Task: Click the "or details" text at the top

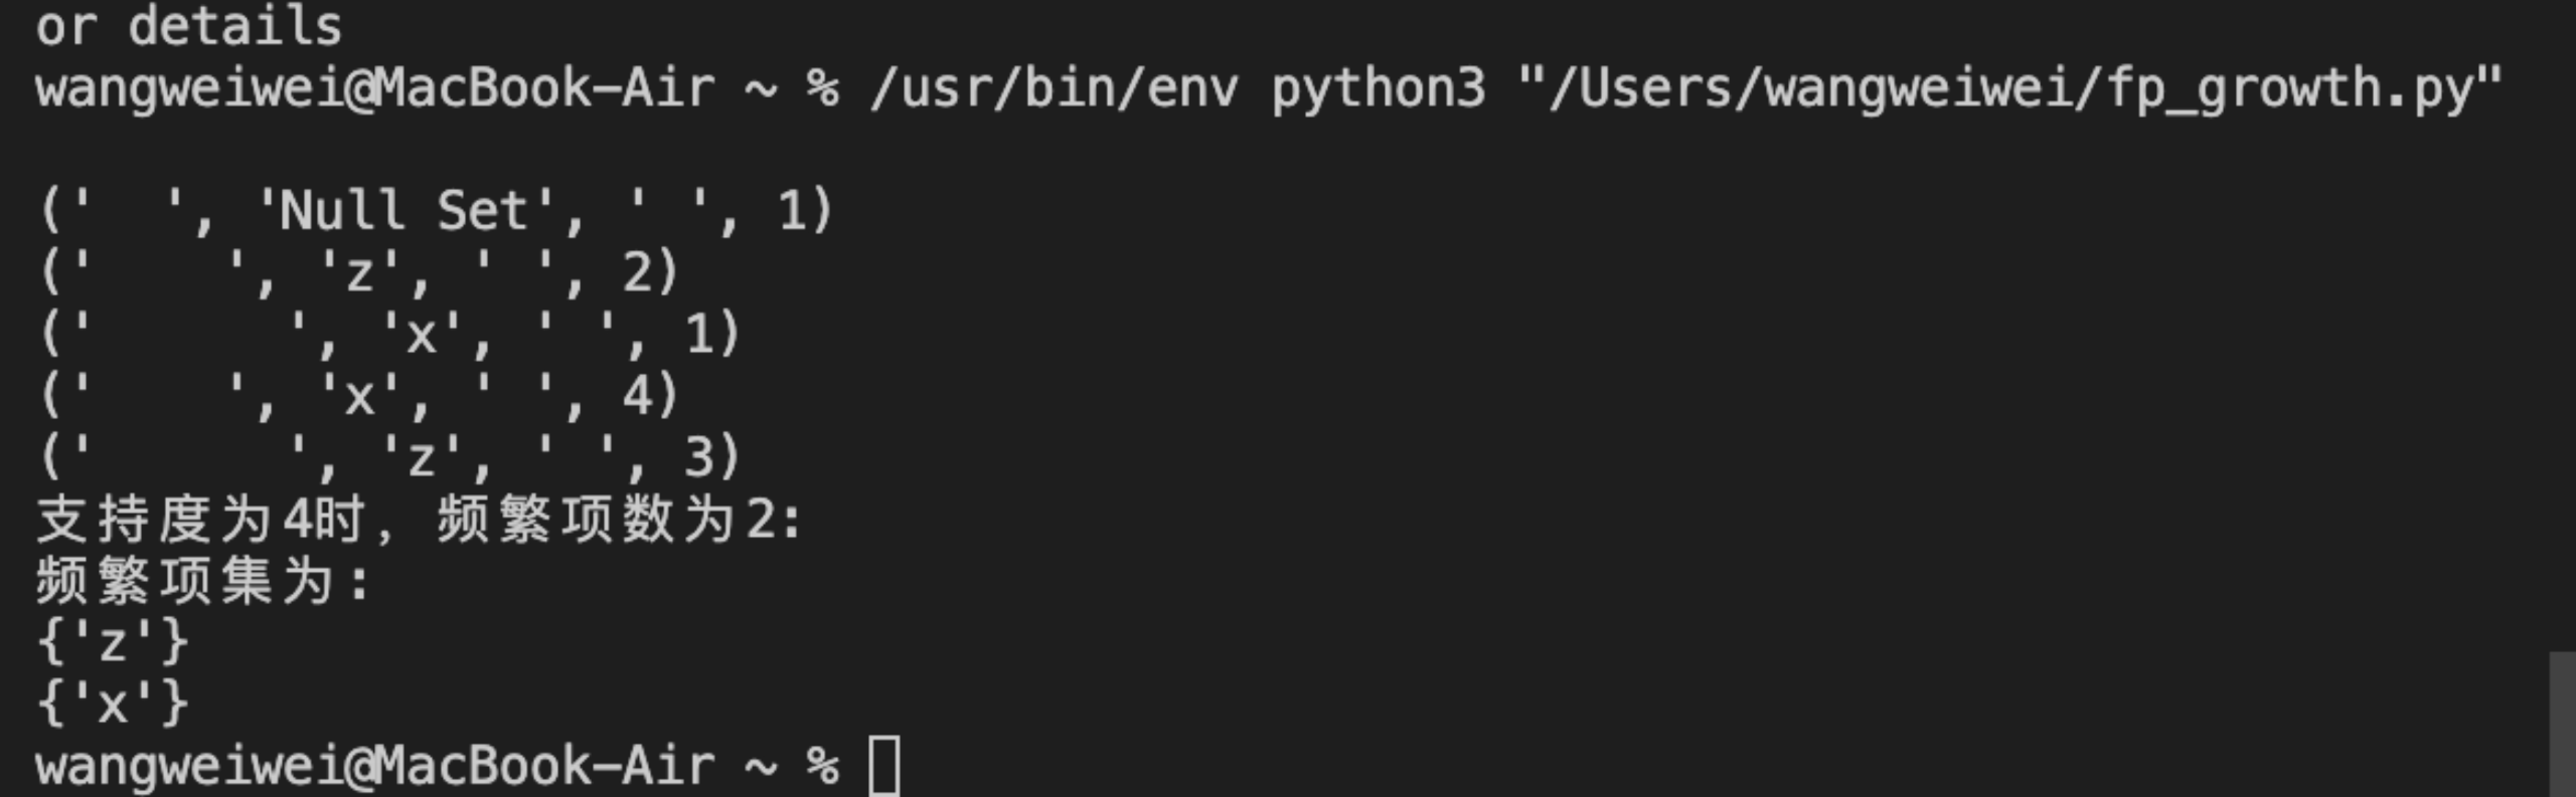Action: (x=188, y=26)
